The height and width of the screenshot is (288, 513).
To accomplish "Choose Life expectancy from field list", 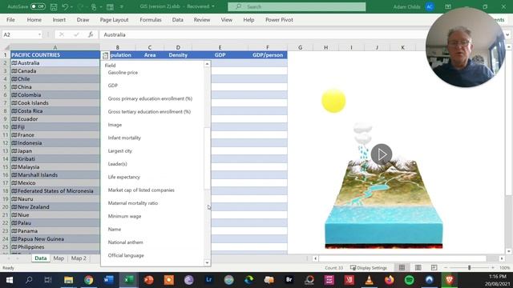I will pos(123,177).
